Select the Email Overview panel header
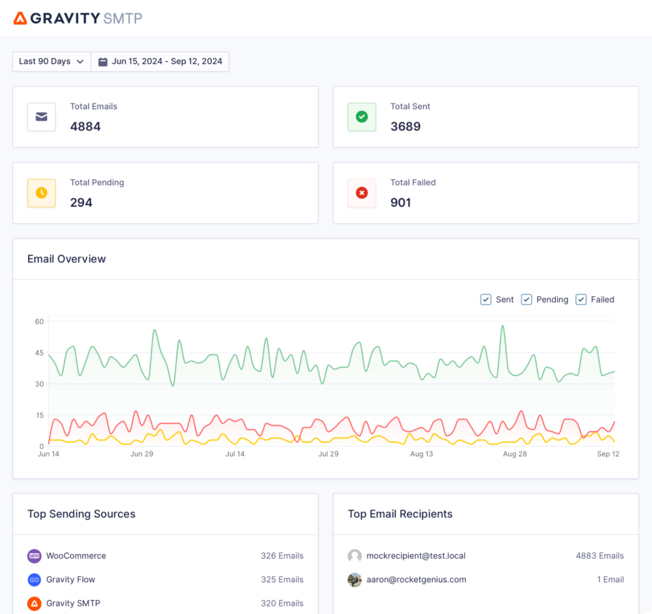The height and width of the screenshot is (614, 652). (x=66, y=259)
